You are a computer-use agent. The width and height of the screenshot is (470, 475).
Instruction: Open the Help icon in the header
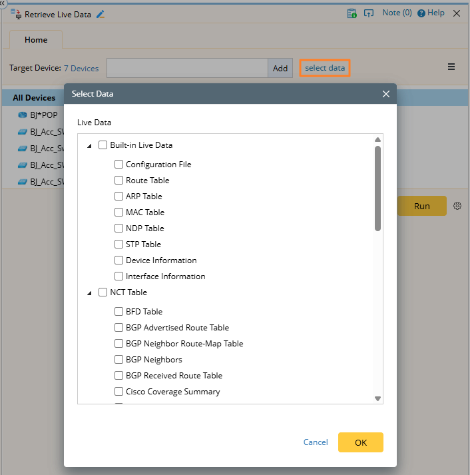point(421,13)
